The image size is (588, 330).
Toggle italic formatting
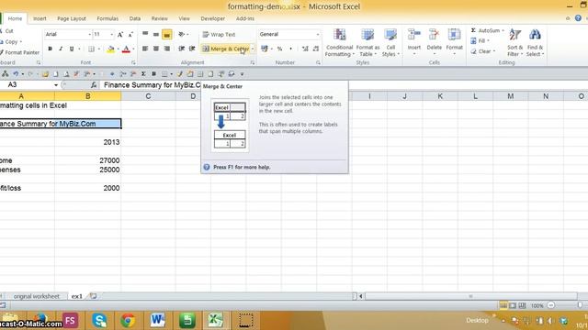61,49
